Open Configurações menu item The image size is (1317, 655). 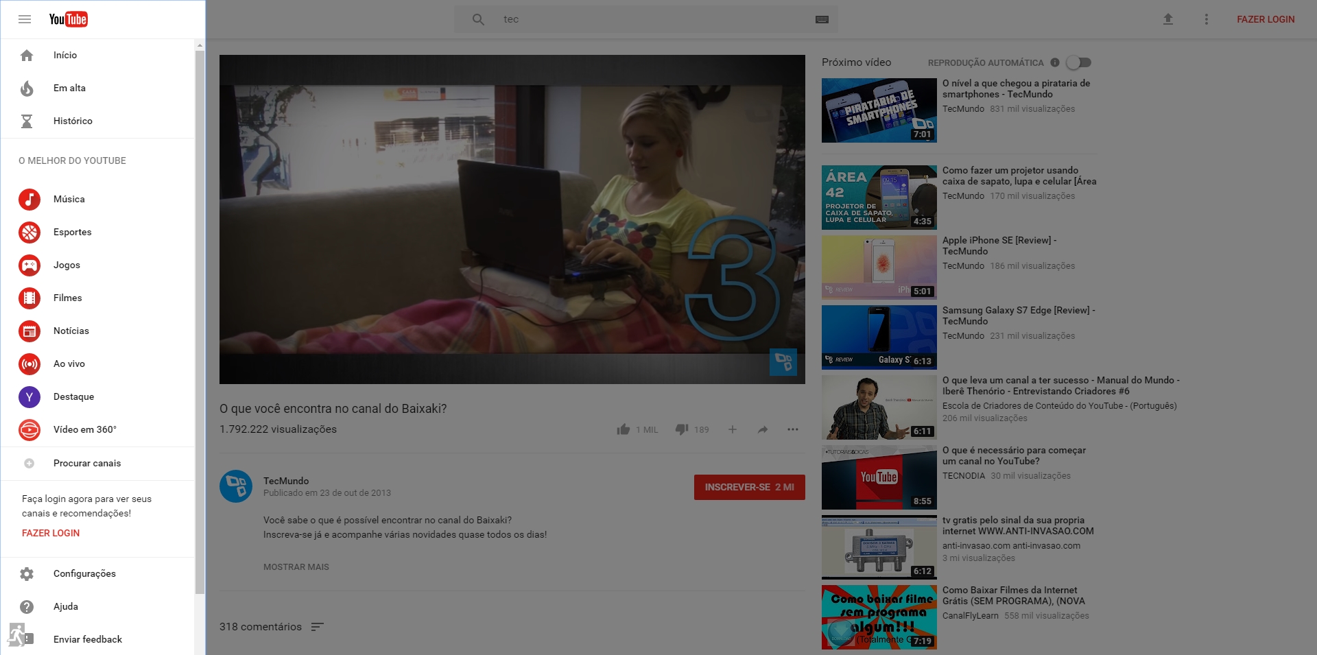pyautogui.click(x=97, y=574)
